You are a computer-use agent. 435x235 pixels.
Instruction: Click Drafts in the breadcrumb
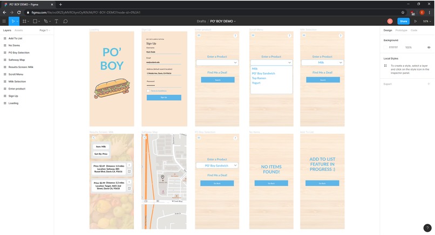coord(201,21)
